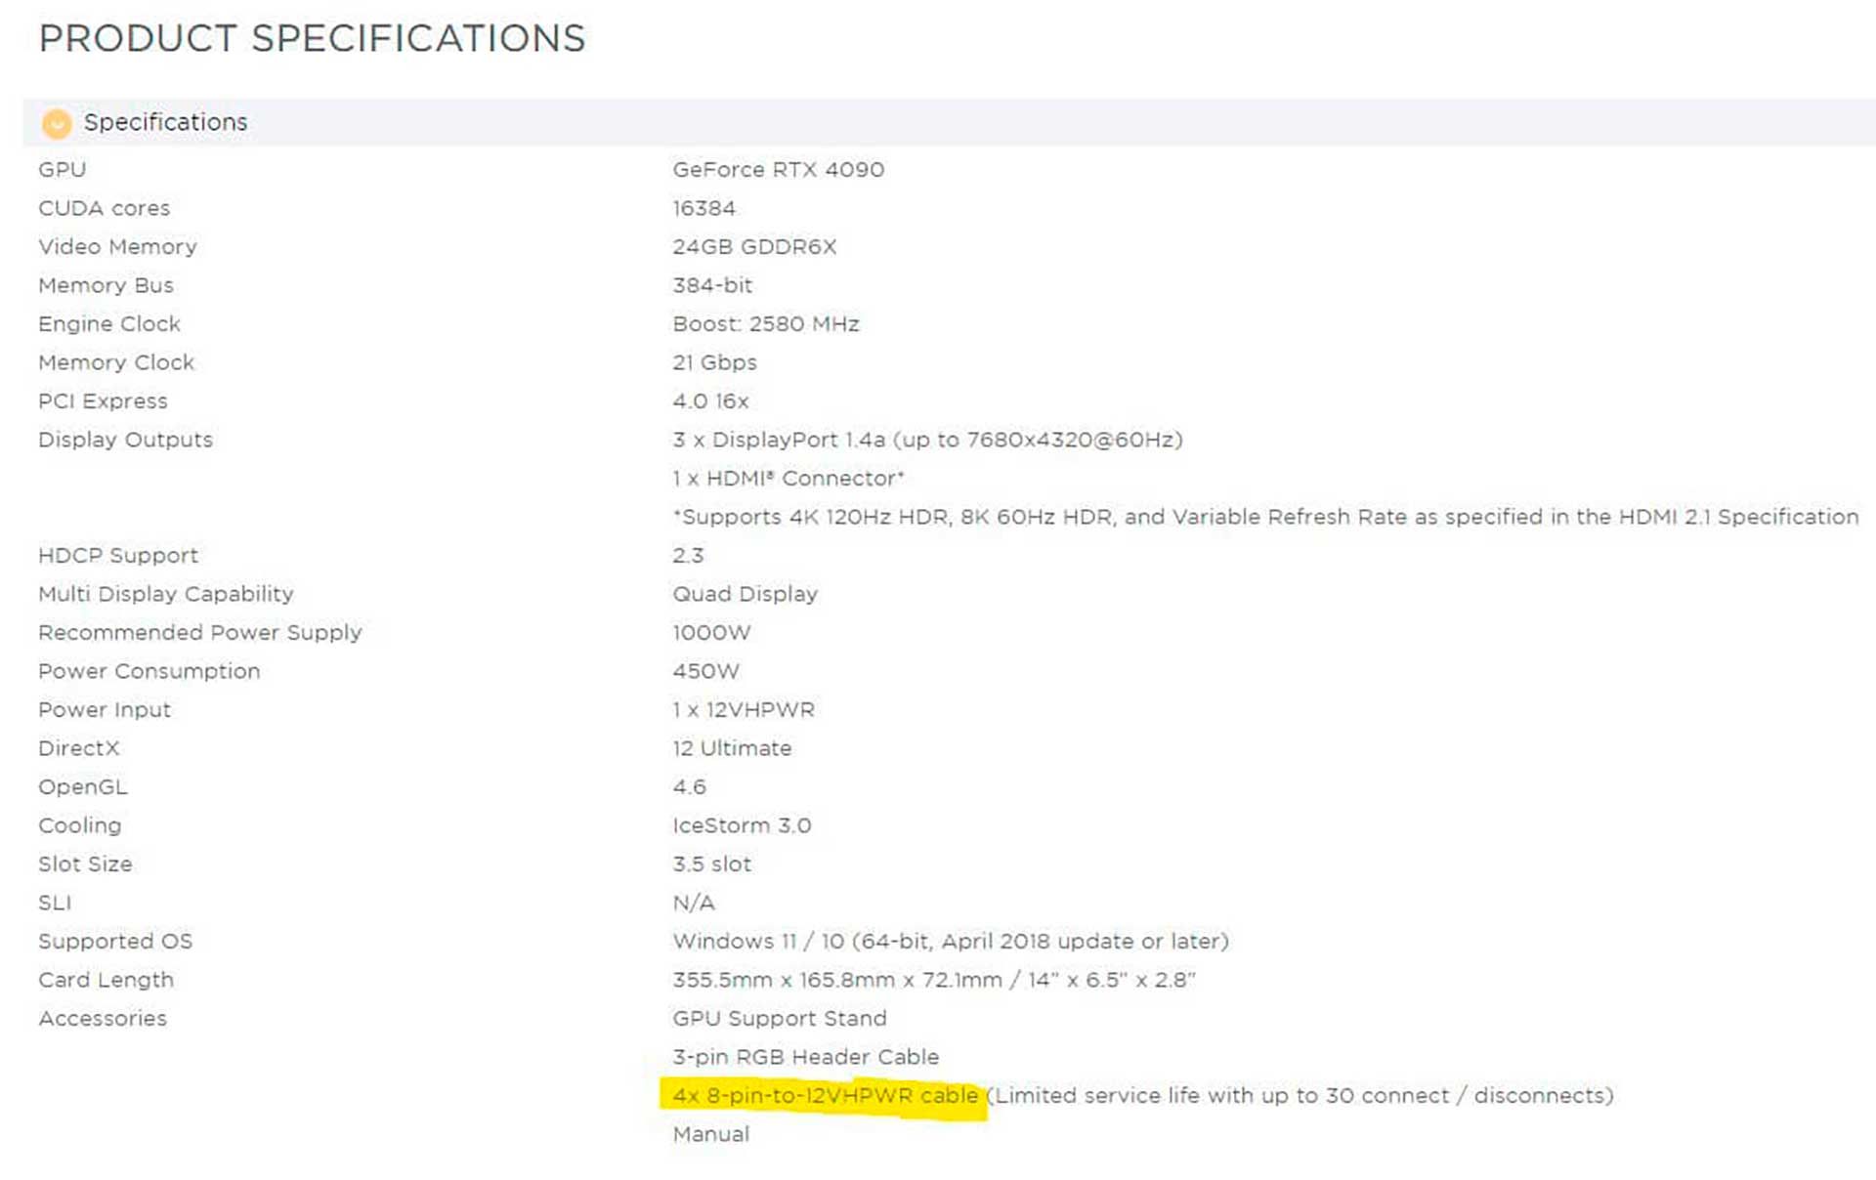Image resolution: width=1876 pixels, height=1180 pixels.
Task: Click the PRODUCT SPECIFICATIONS heading
Action: coord(312,39)
